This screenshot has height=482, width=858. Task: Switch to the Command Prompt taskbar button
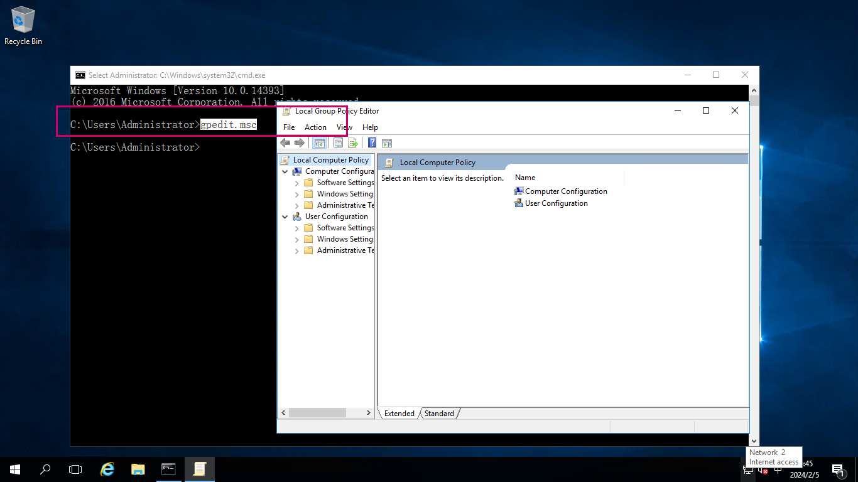coord(168,469)
